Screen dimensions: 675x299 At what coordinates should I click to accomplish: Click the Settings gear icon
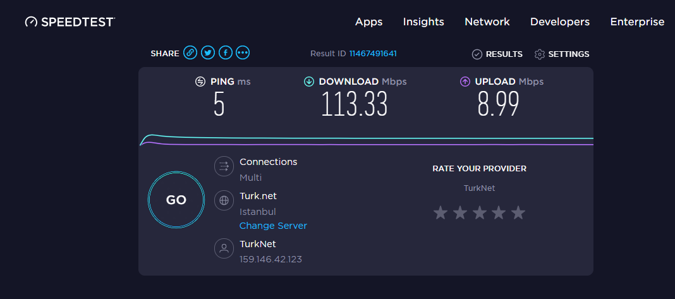click(x=539, y=54)
